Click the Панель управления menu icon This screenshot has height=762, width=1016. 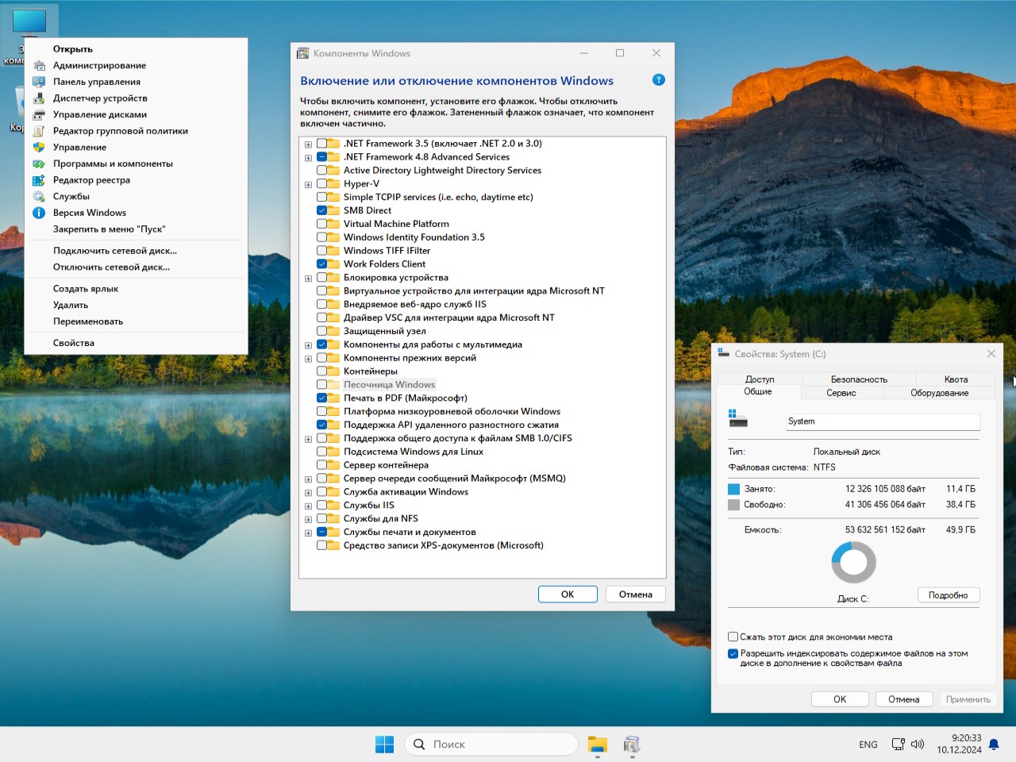coord(39,82)
